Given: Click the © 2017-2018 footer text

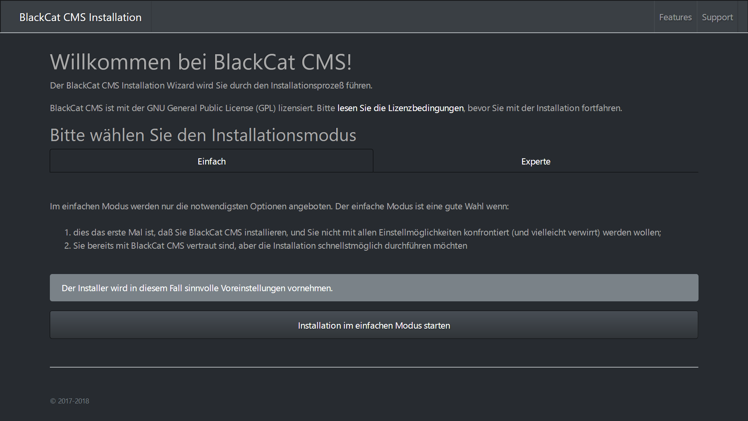Looking at the screenshot, I should point(70,401).
